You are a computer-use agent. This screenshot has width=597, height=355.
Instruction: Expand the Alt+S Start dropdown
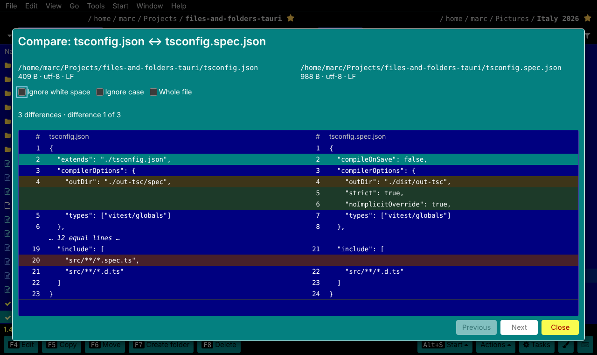point(445,345)
